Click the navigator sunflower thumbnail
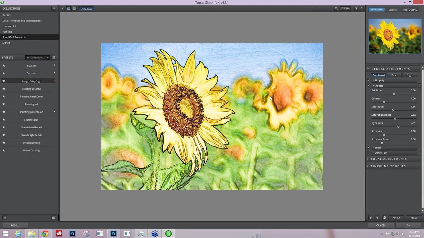The height and width of the screenshot is (238, 424). click(x=395, y=36)
